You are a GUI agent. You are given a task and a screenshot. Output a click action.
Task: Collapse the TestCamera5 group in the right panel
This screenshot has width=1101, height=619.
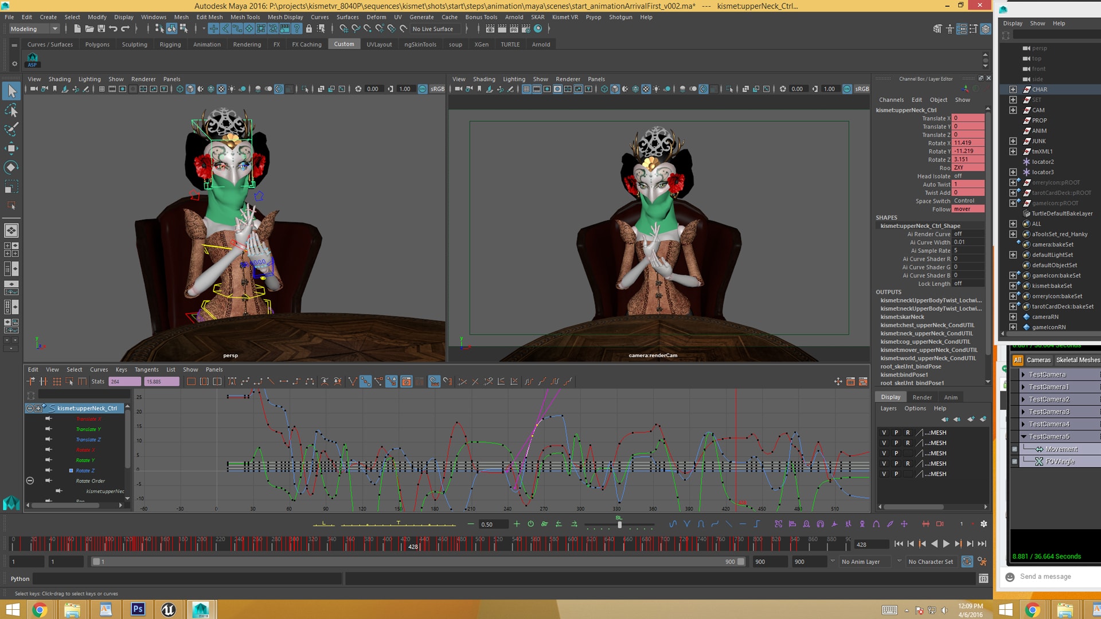click(1024, 436)
